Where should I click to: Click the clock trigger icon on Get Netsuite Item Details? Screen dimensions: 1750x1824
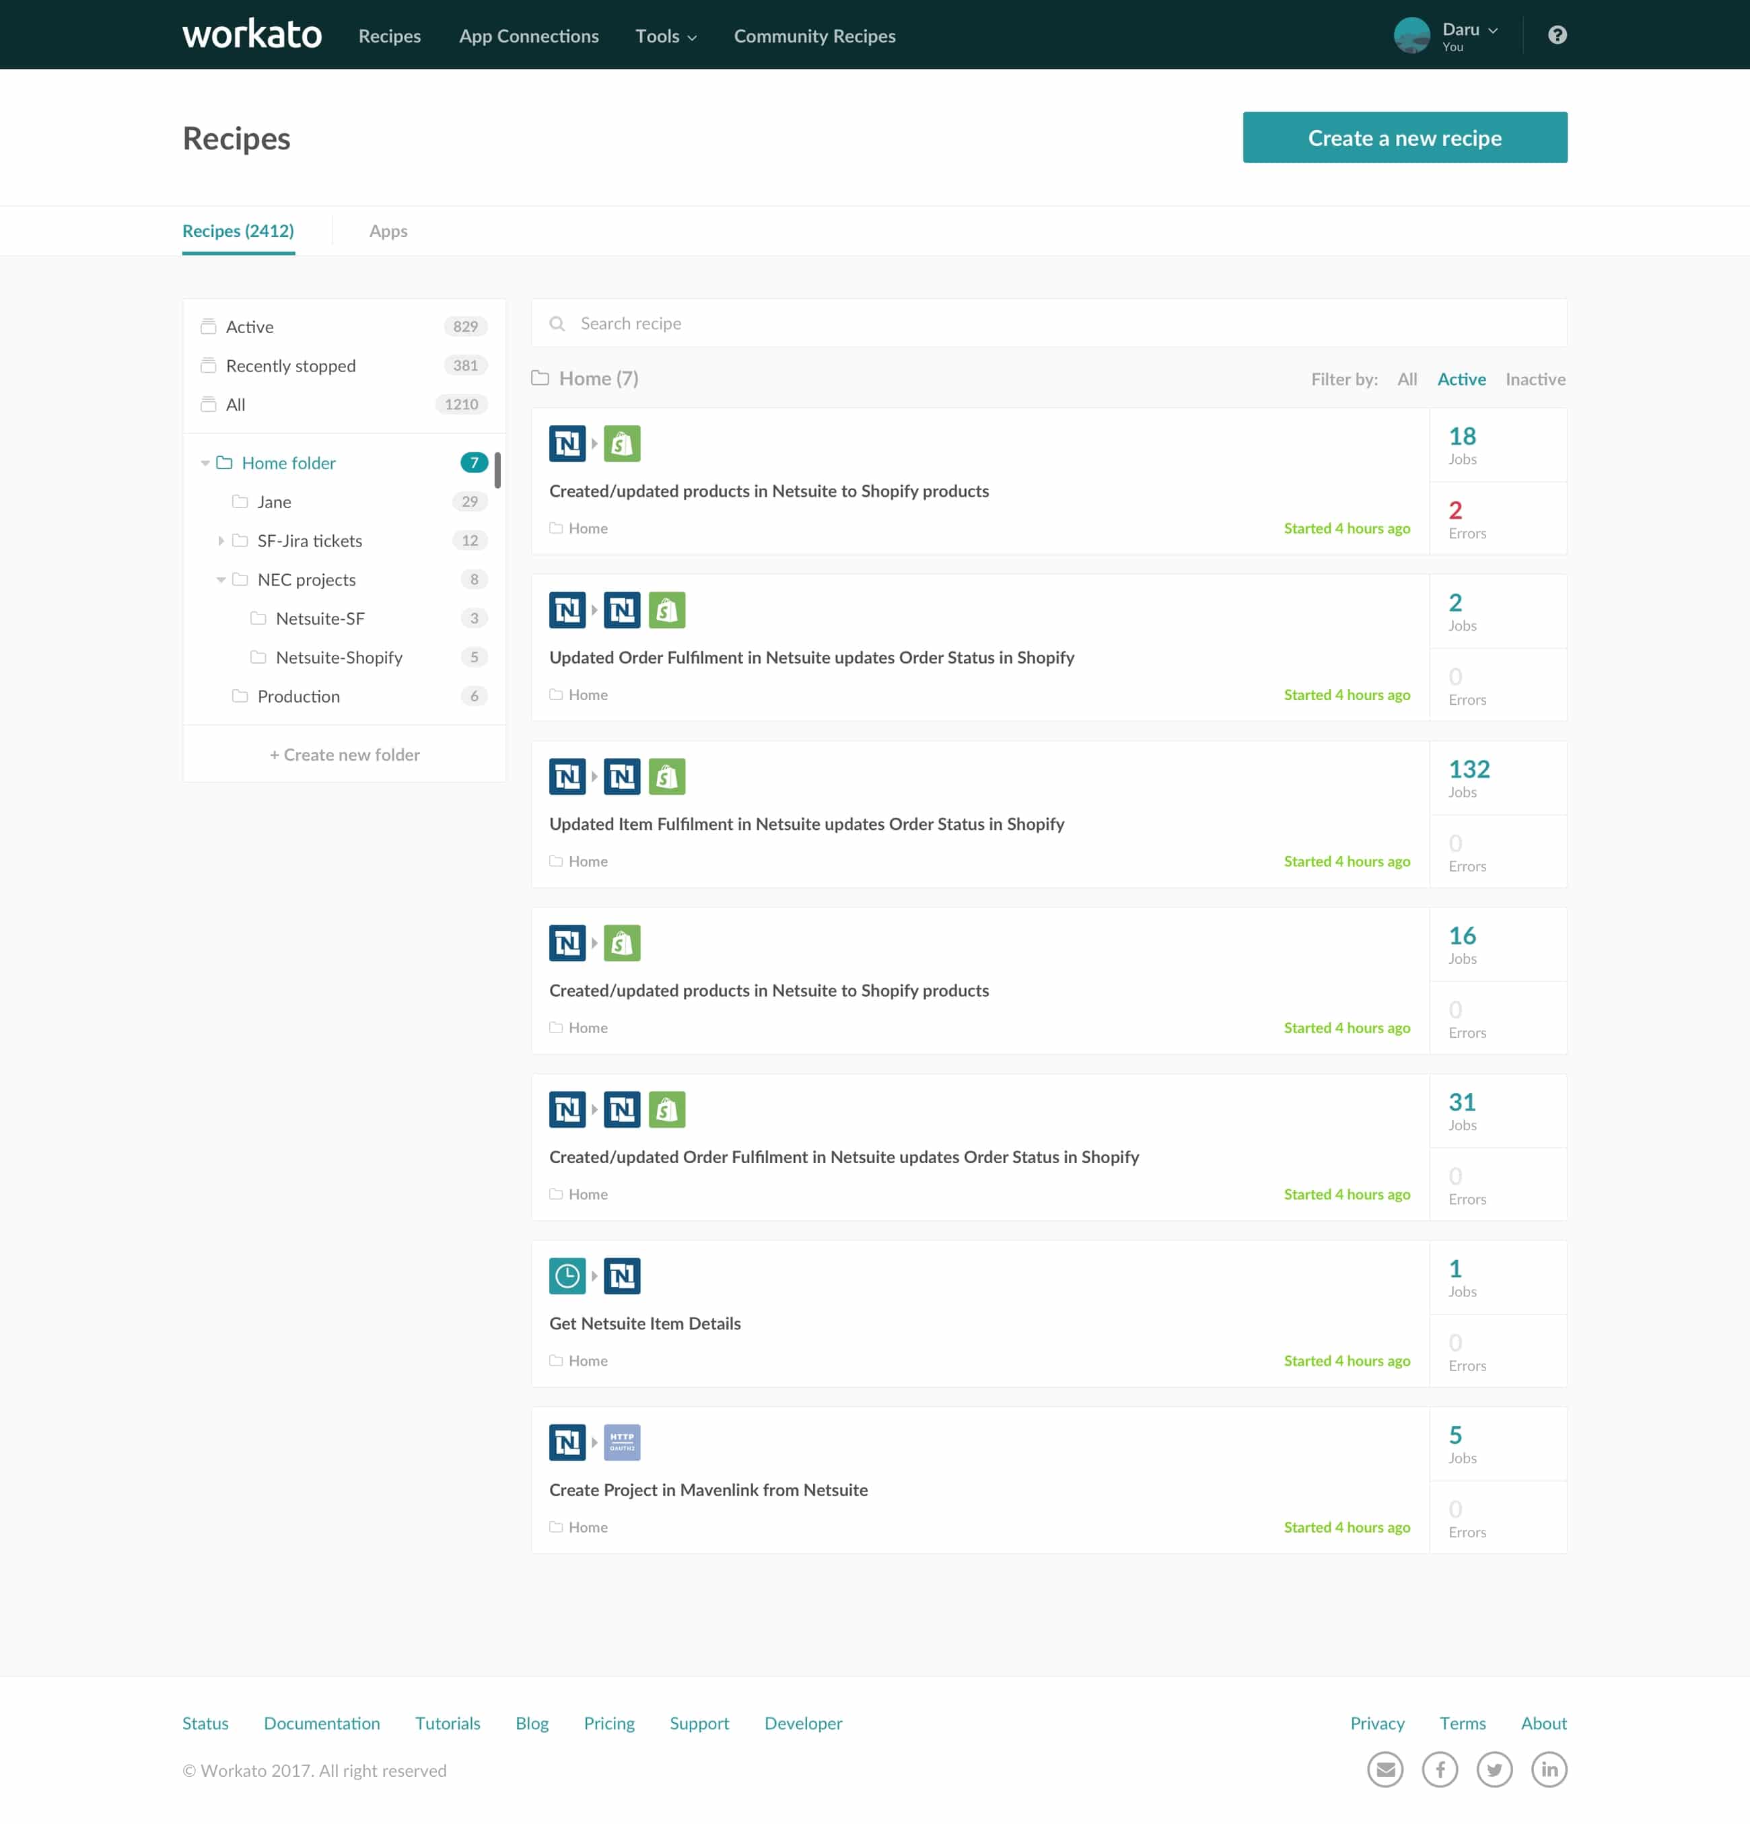(x=567, y=1276)
